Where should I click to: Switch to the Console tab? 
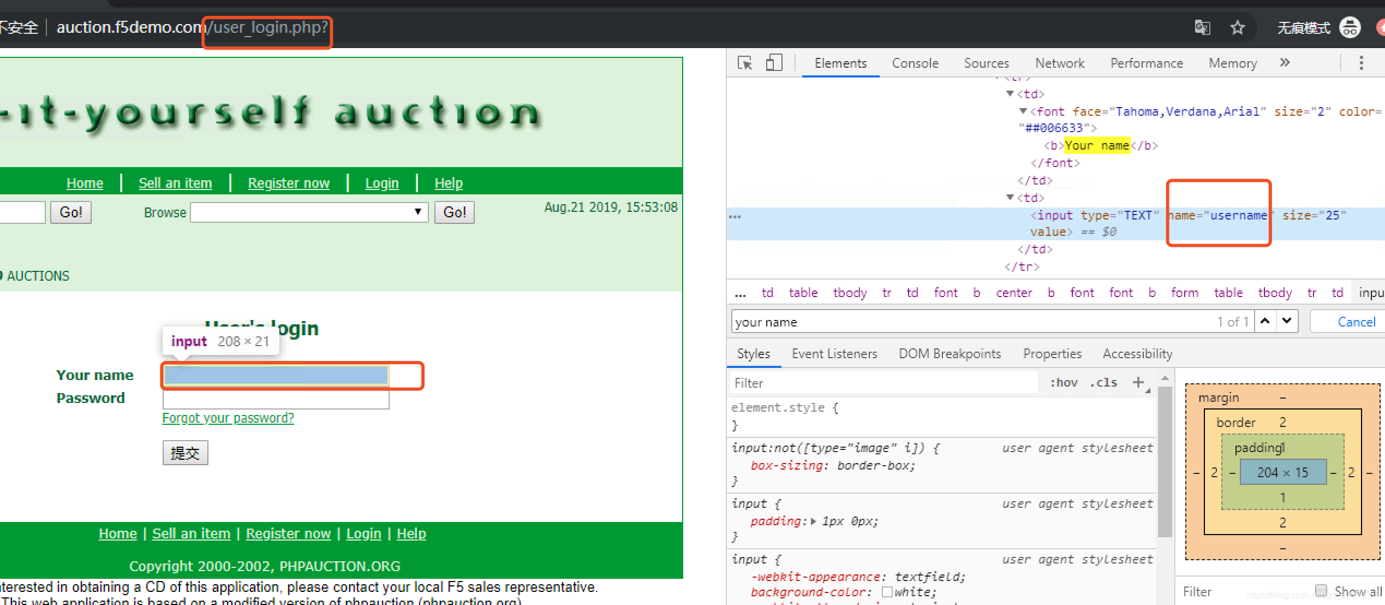(915, 63)
